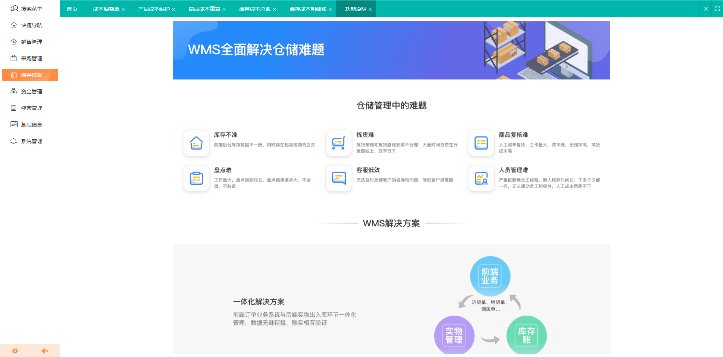The width and height of the screenshot is (723, 357).
Task: Switch to the 首页 tab
Action: pyautogui.click(x=72, y=9)
